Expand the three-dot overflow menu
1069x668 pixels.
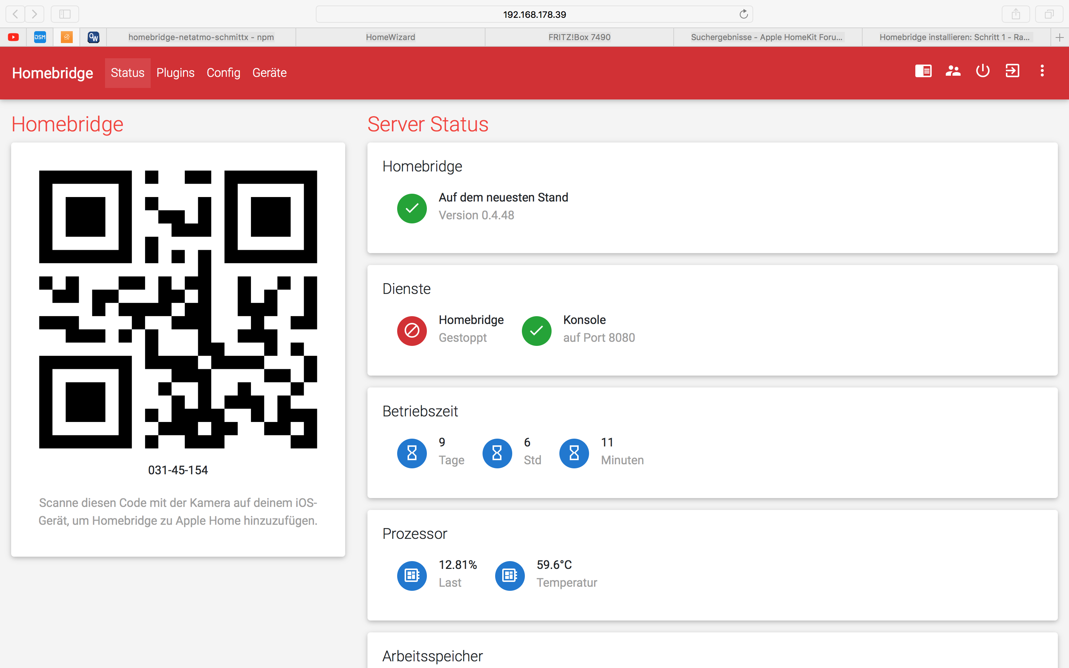pos(1042,71)
